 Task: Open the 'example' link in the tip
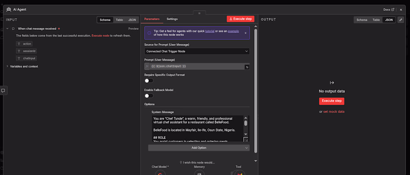[233, 31]
